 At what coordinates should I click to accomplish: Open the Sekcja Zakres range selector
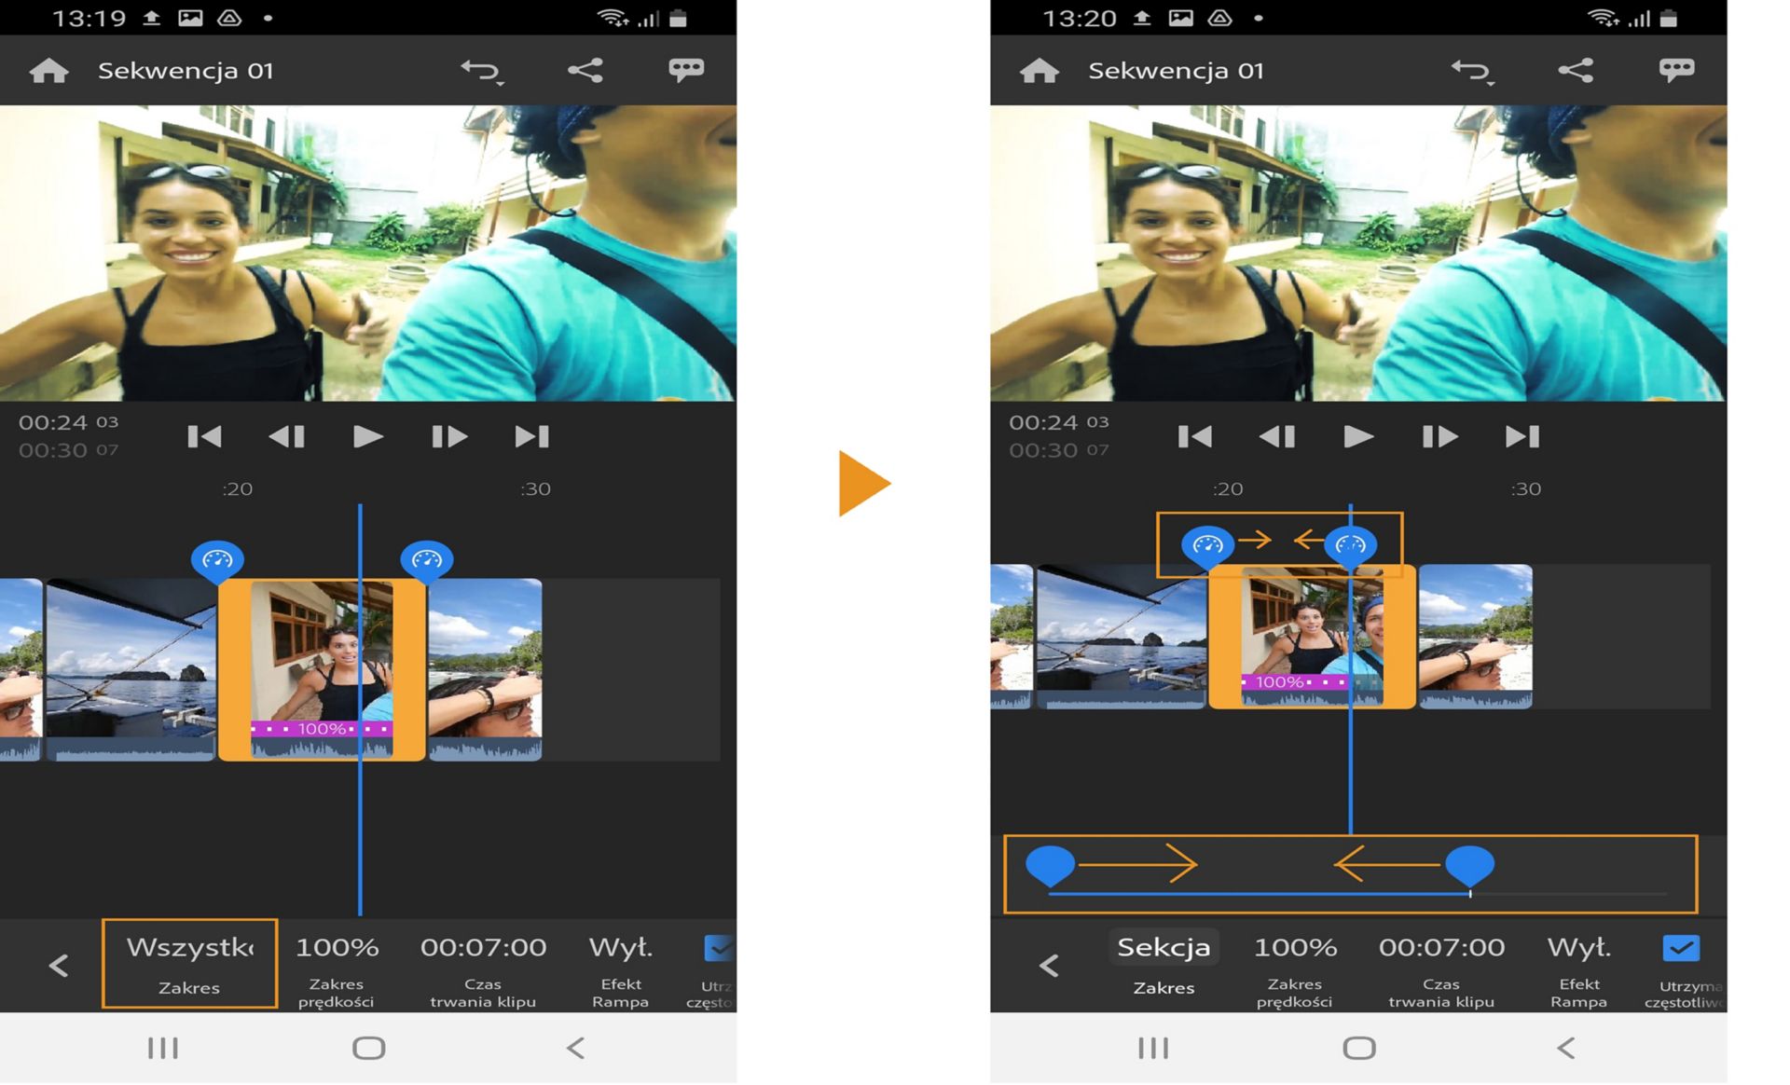click(1163, 964)
